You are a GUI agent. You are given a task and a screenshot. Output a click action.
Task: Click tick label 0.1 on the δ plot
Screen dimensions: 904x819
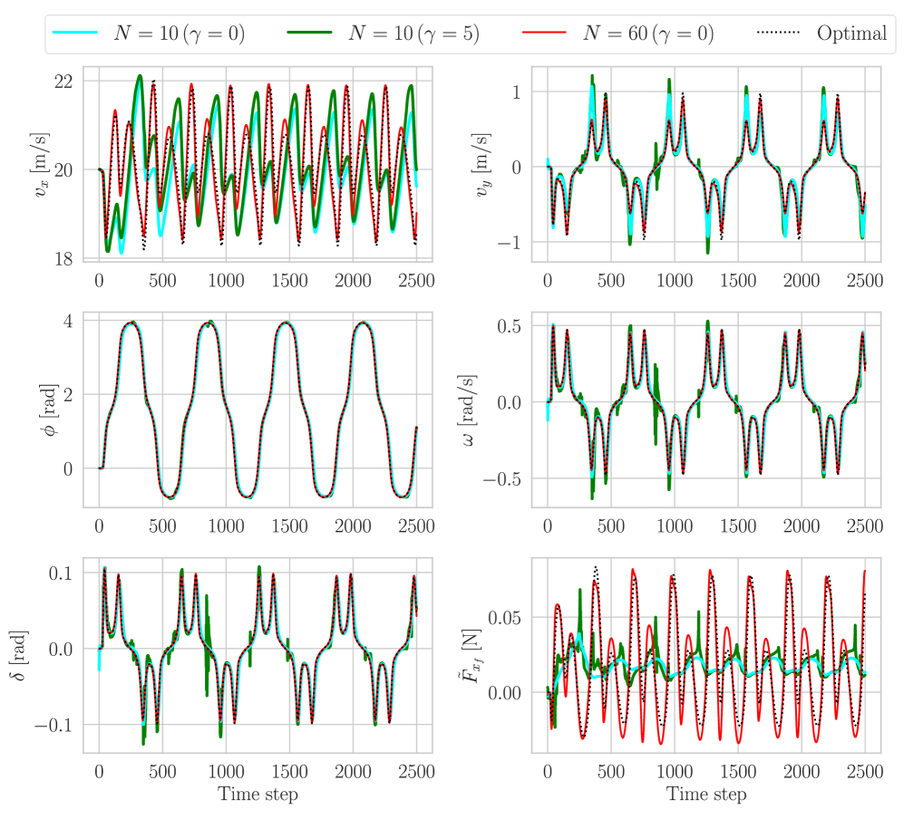(x=61, y=573)
